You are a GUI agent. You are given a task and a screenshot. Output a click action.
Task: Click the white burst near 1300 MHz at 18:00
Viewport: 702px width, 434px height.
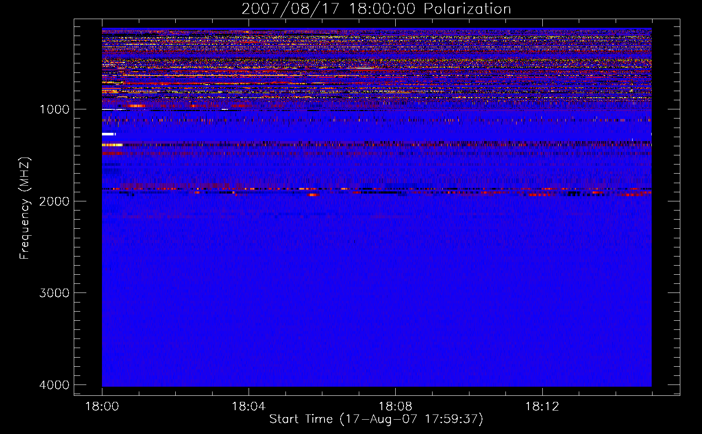pyautogui.click(x=109, y=134)
